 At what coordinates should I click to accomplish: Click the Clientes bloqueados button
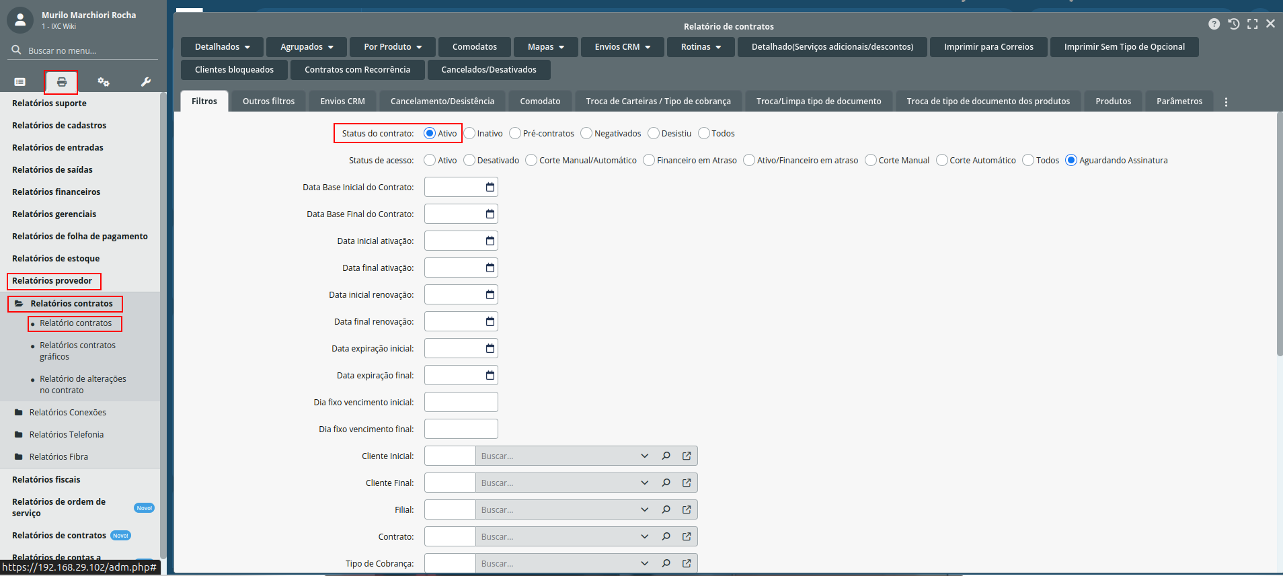click(x=234, y=70)
